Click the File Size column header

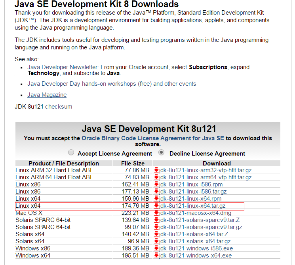coord(133,164)
